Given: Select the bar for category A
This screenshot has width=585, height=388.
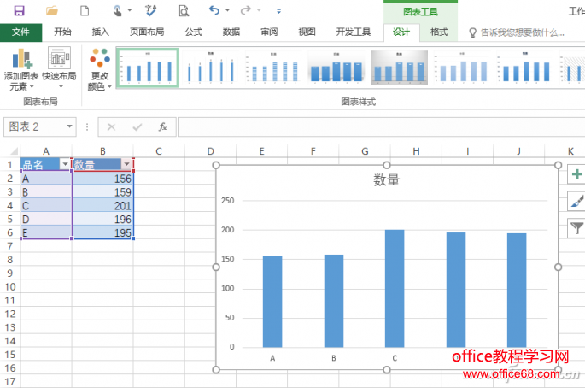Looking at the screenshot, I should [272, 302].
